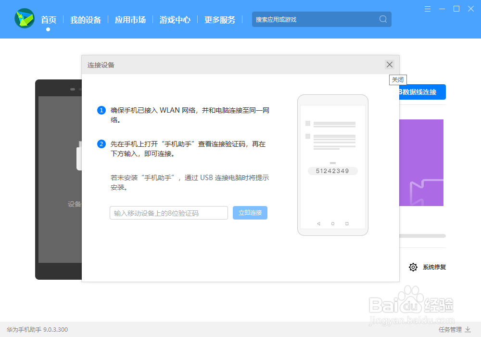Tap the home circle on the phone illustration
The height and width of the screenshot is (337, 481).
332,223
